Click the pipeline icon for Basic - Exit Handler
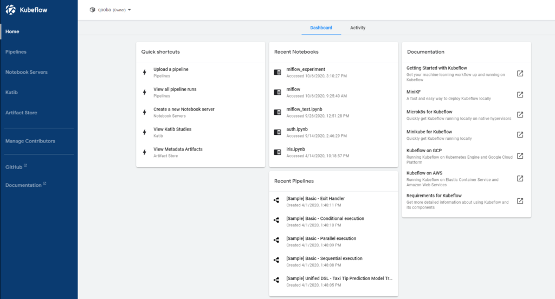Image resolution: width=555 pixels, height=299 pixels. pyautogui.click(x=276, y=200)
